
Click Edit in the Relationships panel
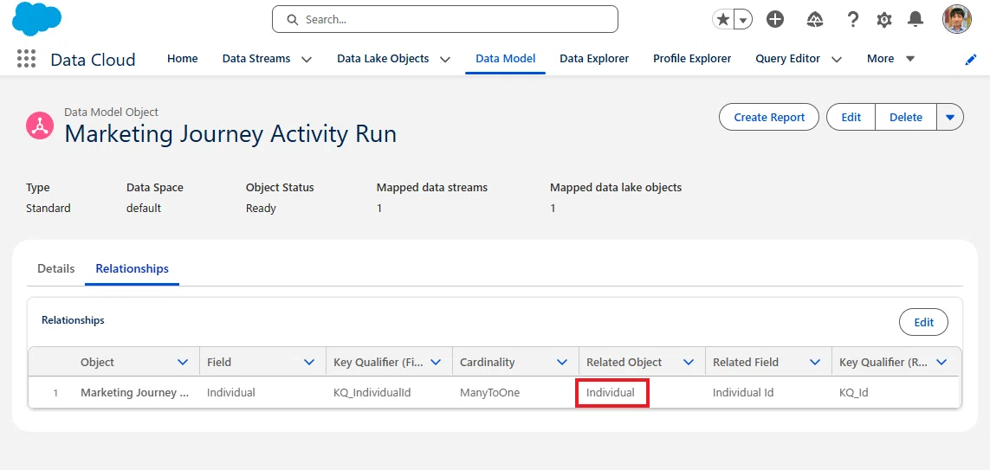point(923,322)
